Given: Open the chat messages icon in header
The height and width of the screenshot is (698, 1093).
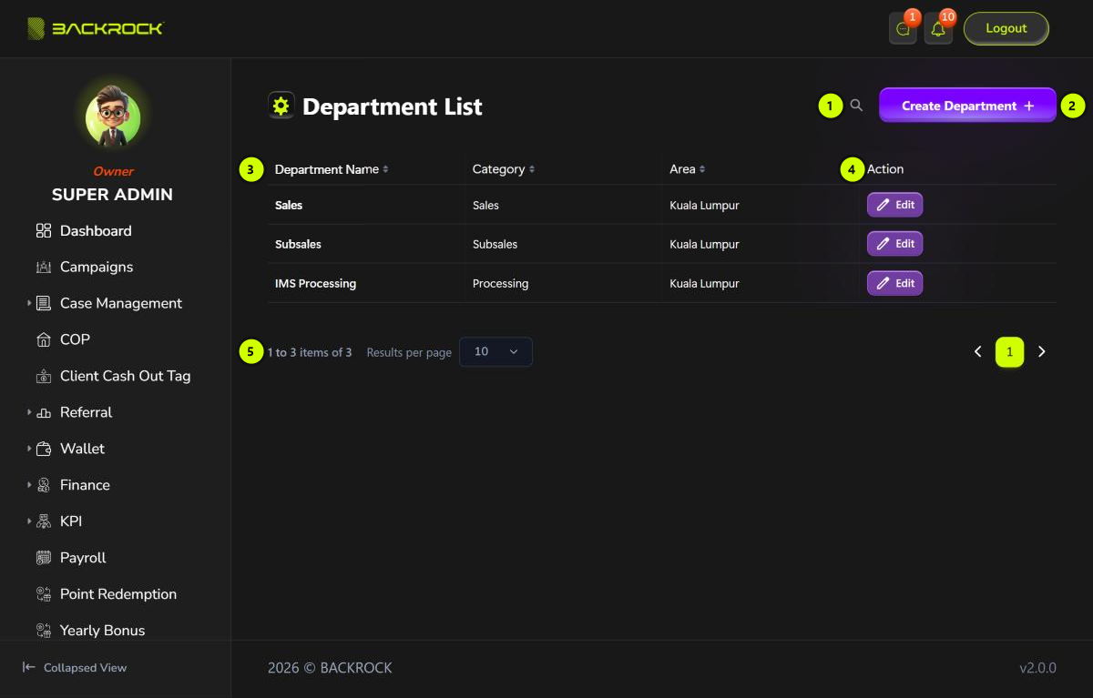Looking at the screenshot, I should pyautogui.click(x=903, y=29).
